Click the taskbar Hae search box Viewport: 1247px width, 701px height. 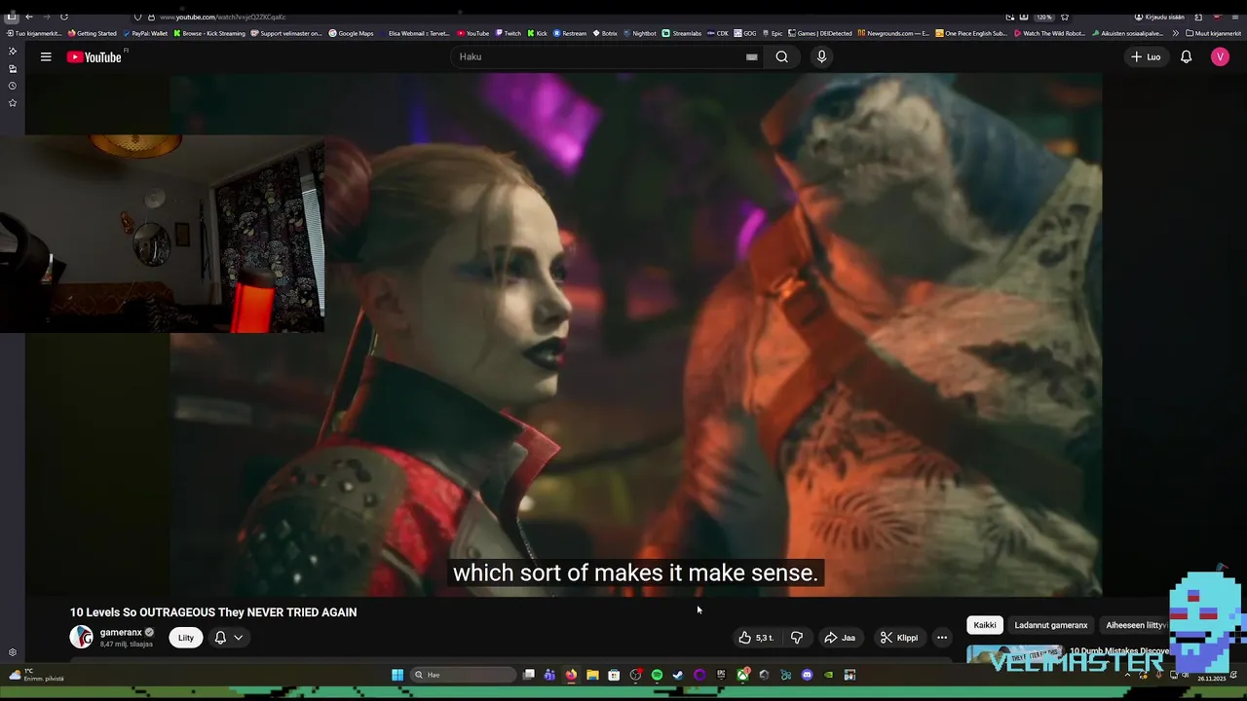[463, 675]
